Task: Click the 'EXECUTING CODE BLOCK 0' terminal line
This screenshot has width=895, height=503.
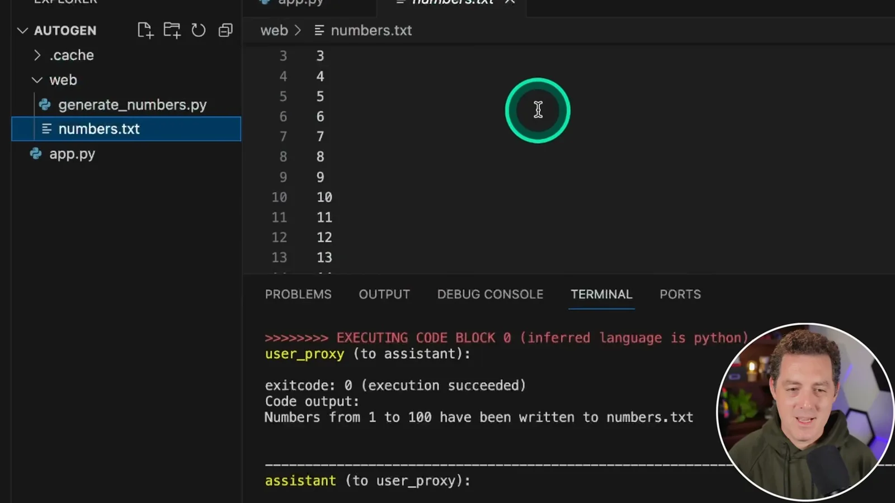Action: click(506, 338)
